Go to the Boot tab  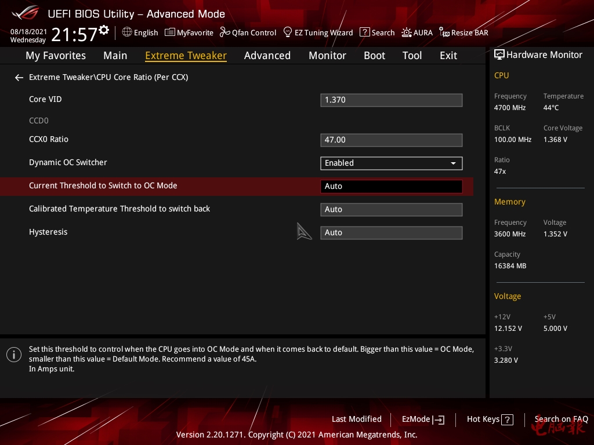pyautogui.click(x=374, y=56)
